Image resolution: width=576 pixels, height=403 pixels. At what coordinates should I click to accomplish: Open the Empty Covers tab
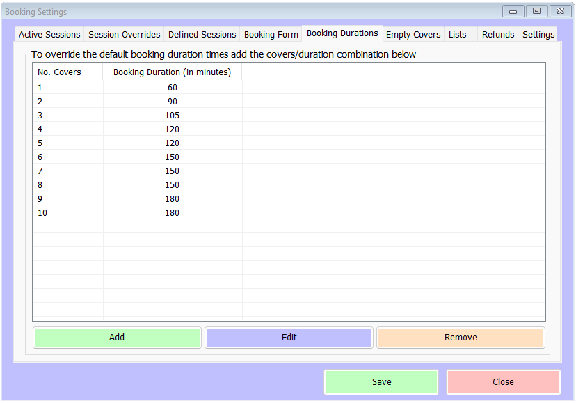[413, 34]
